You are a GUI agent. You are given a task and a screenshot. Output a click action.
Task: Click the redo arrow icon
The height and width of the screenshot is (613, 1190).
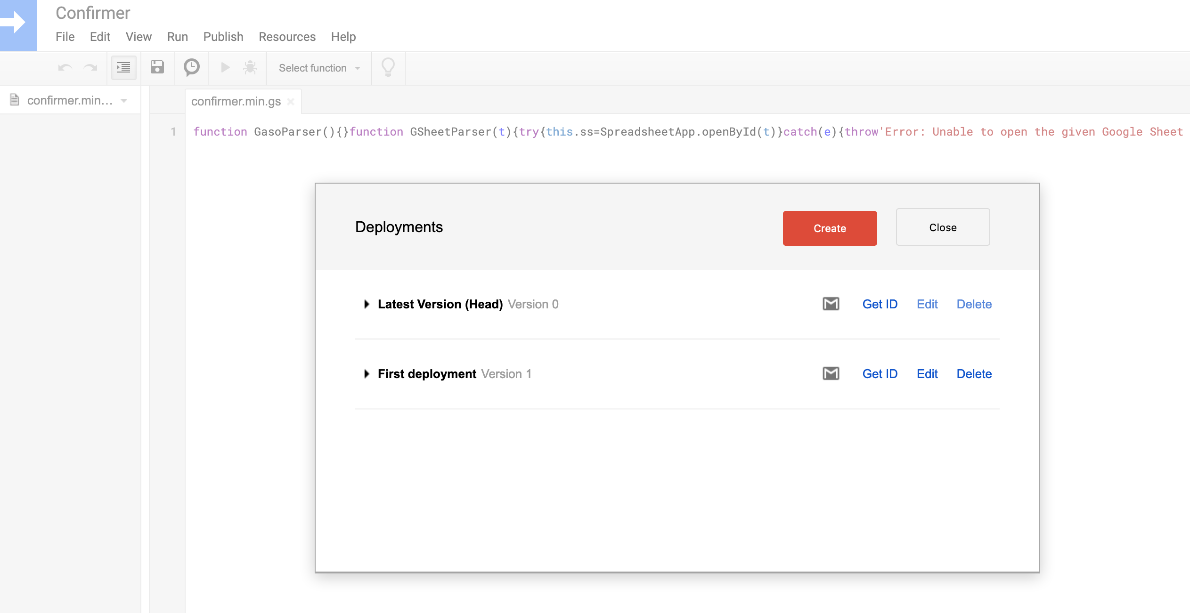coord(90,68)
